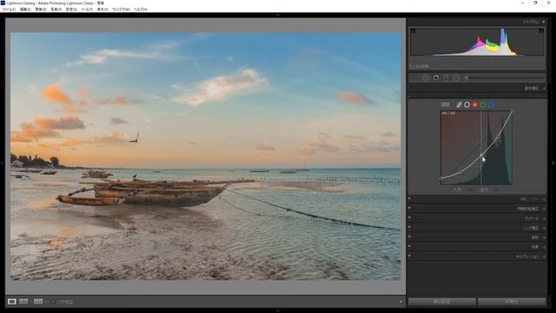Select the bottom-left endpoint of tone curve
This screenshot has height=313, width=556.
(x=440, y=178)
